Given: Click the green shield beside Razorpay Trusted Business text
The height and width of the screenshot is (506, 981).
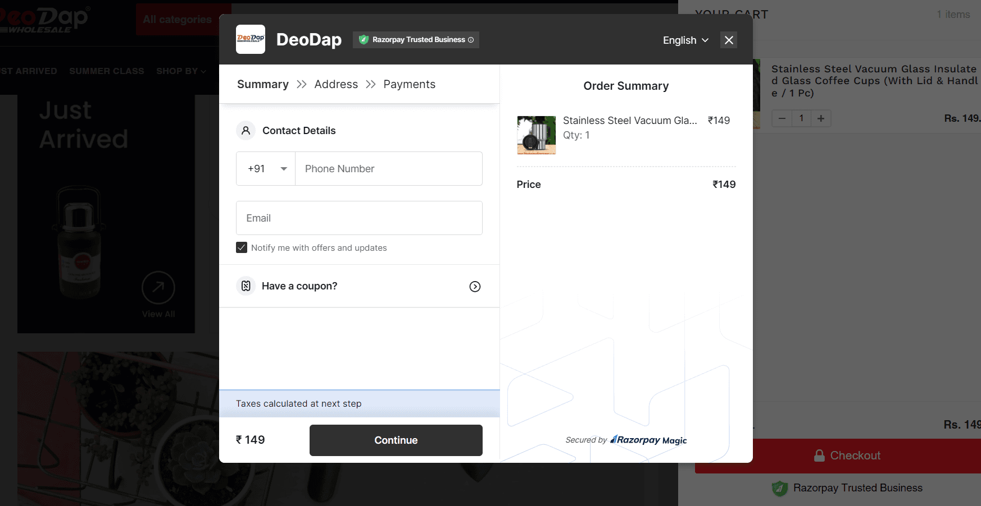Looking at the screenshot, I should [780, 488].
